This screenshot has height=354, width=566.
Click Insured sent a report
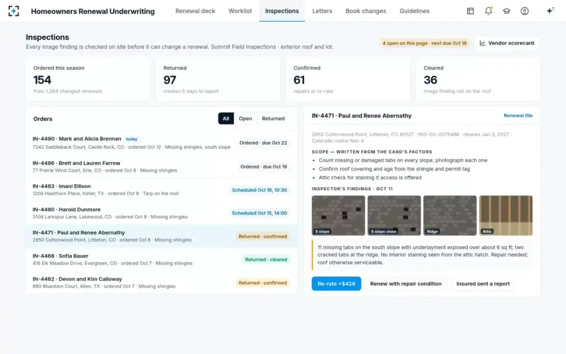(483, 284)
